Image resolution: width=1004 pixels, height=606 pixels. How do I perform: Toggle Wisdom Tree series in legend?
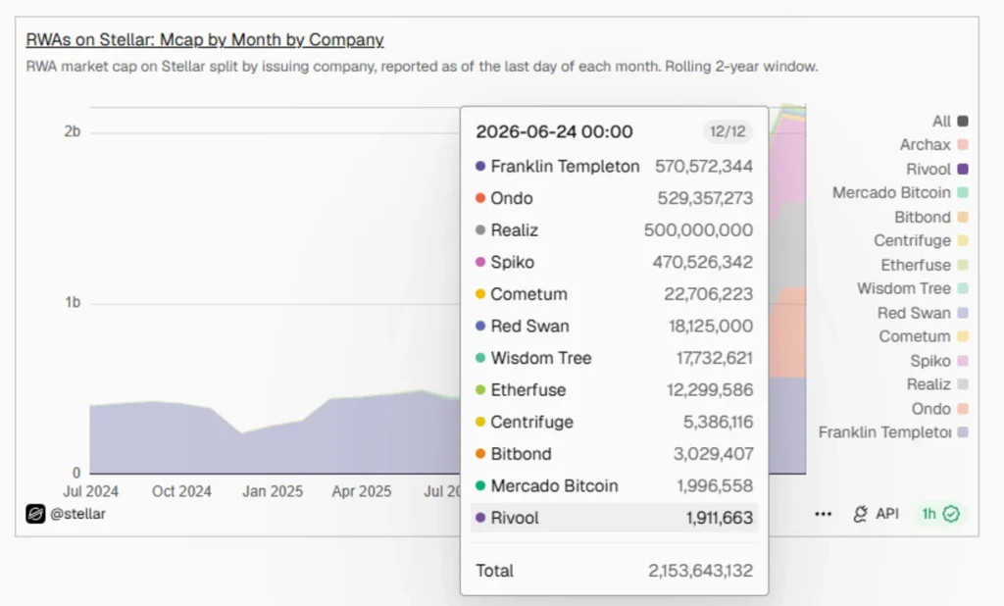[913, 289]
